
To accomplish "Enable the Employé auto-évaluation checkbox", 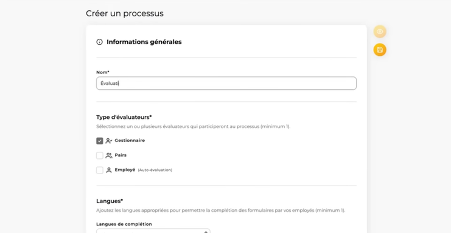I will [100, 171].
